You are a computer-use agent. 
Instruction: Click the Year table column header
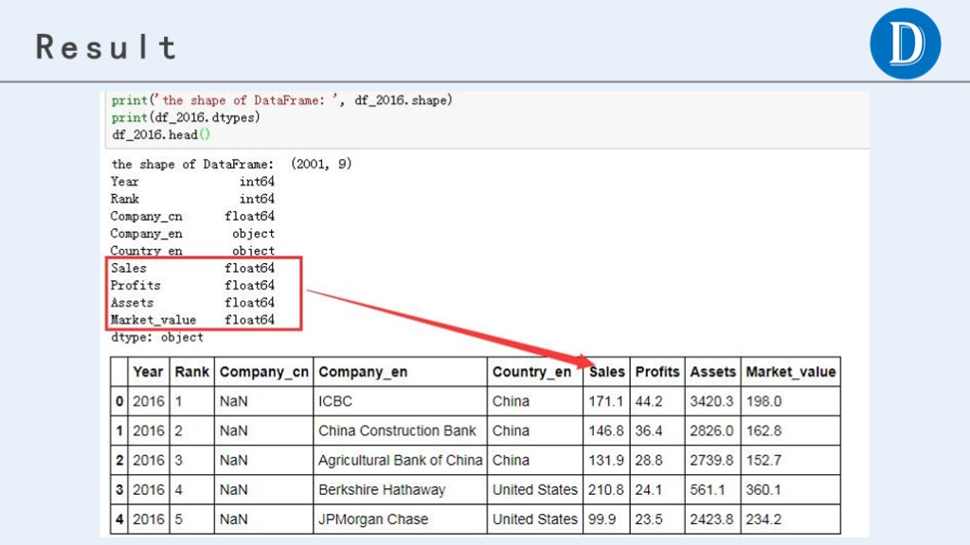click(x=148, y=372)
